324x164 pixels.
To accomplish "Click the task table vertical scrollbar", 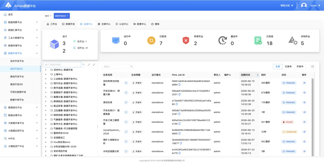I will pos(312,117).
